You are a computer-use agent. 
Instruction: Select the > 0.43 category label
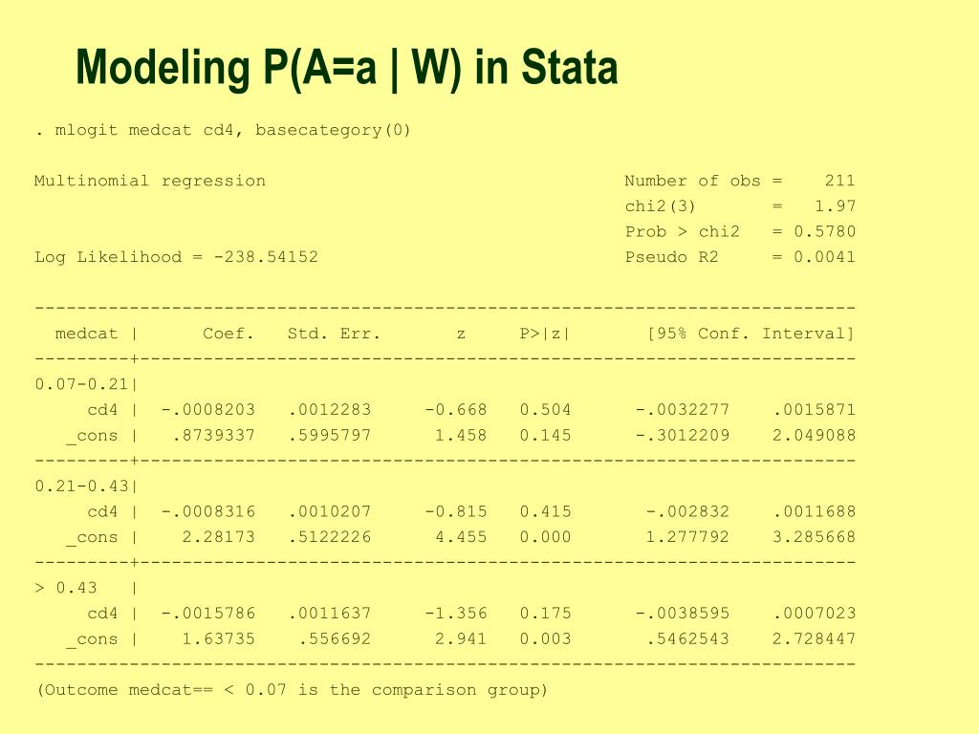pos(66,588)
